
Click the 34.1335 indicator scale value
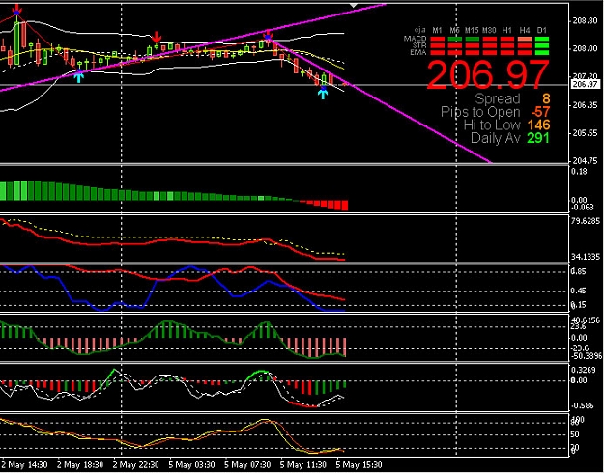pyautogui.click(x=586, y=257)
